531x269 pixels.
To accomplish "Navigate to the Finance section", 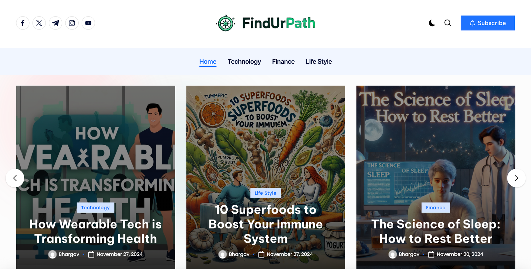I will coord(283,62).
